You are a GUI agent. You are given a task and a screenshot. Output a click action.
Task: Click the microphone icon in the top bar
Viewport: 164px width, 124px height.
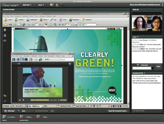62,5
